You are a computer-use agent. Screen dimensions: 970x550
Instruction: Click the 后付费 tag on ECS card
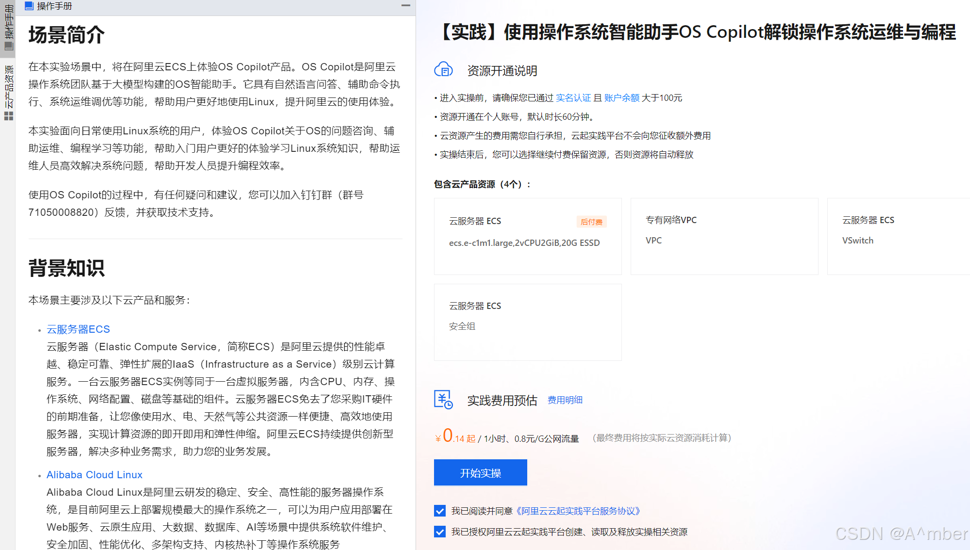click(591, 222)
